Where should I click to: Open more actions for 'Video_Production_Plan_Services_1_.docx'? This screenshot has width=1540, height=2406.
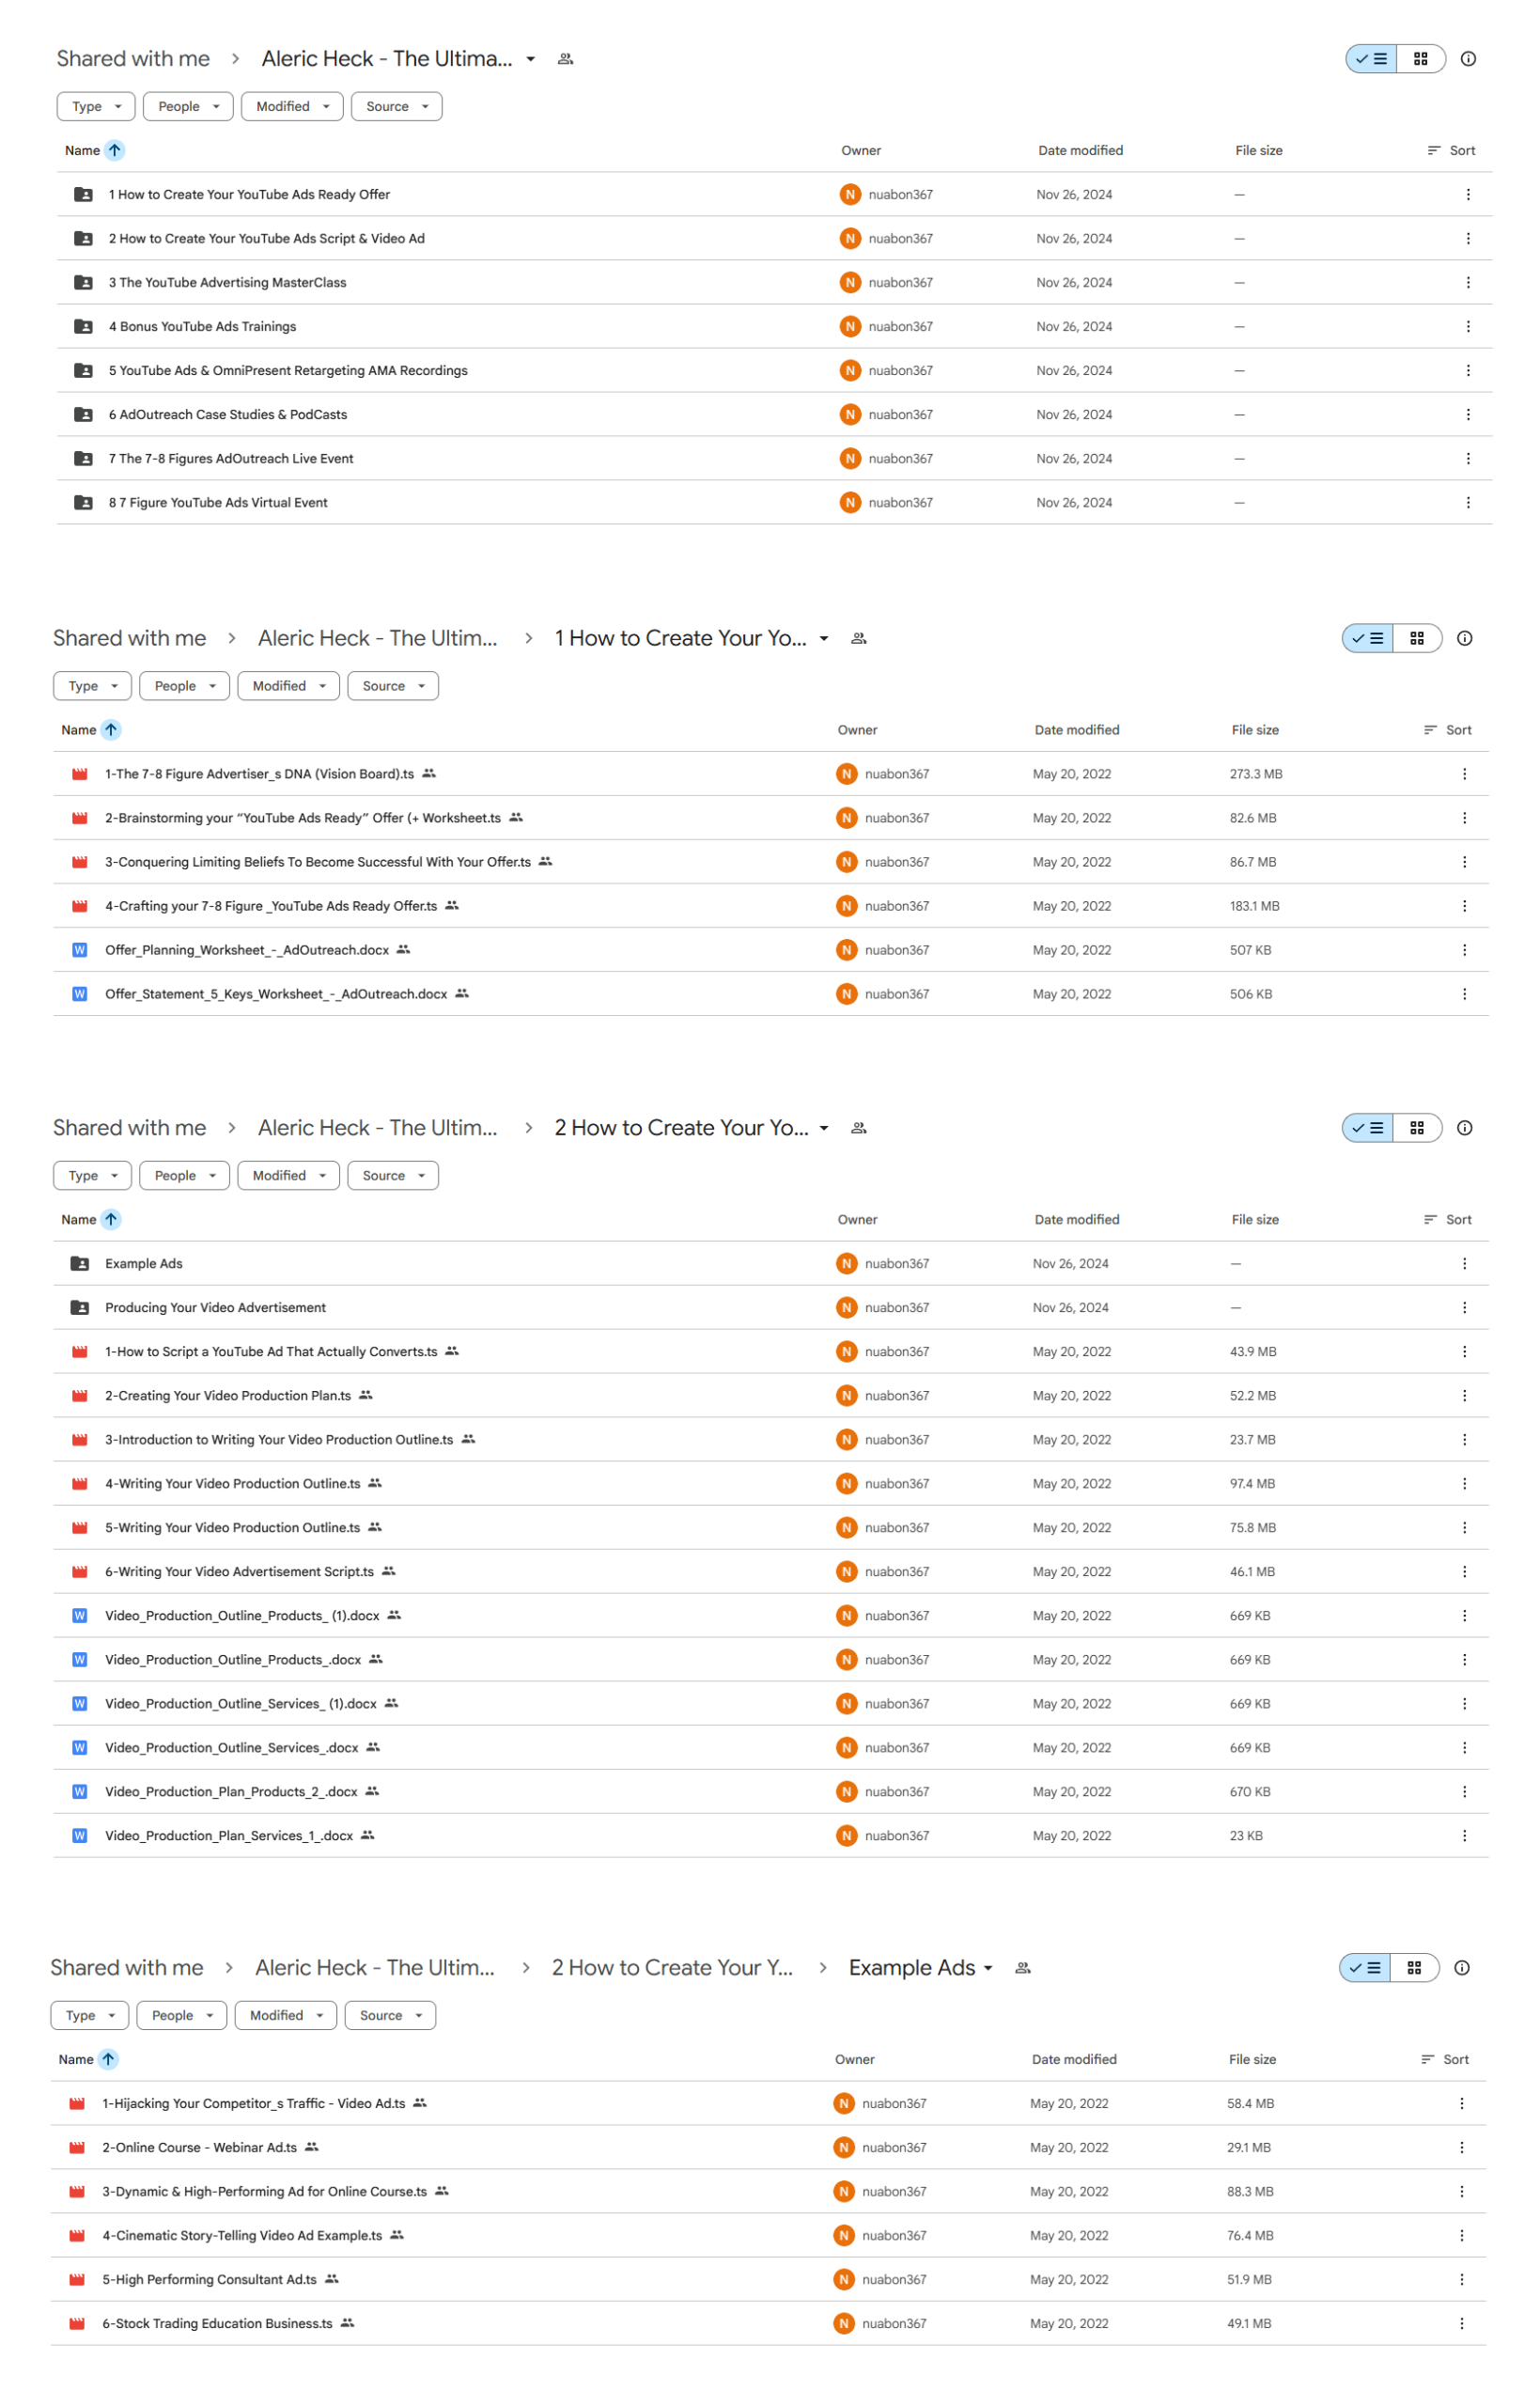coord(1464,1835)
